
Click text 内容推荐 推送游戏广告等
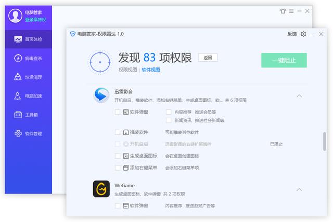(190, 206)
